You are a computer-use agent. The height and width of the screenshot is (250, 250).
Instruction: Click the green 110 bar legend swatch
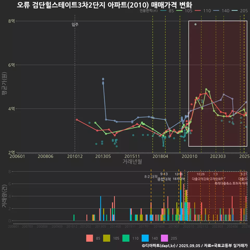126,238
